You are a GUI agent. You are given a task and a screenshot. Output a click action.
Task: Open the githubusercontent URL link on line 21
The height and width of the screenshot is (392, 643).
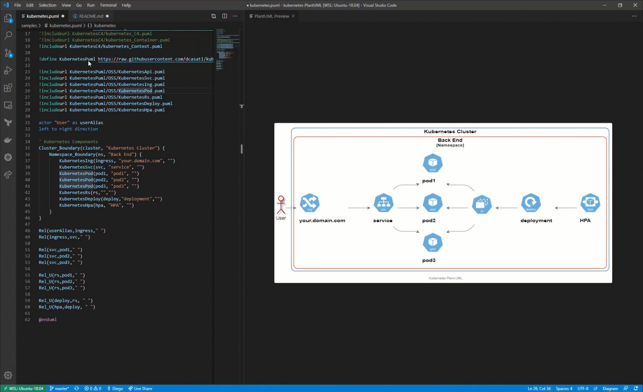[156, 59]
